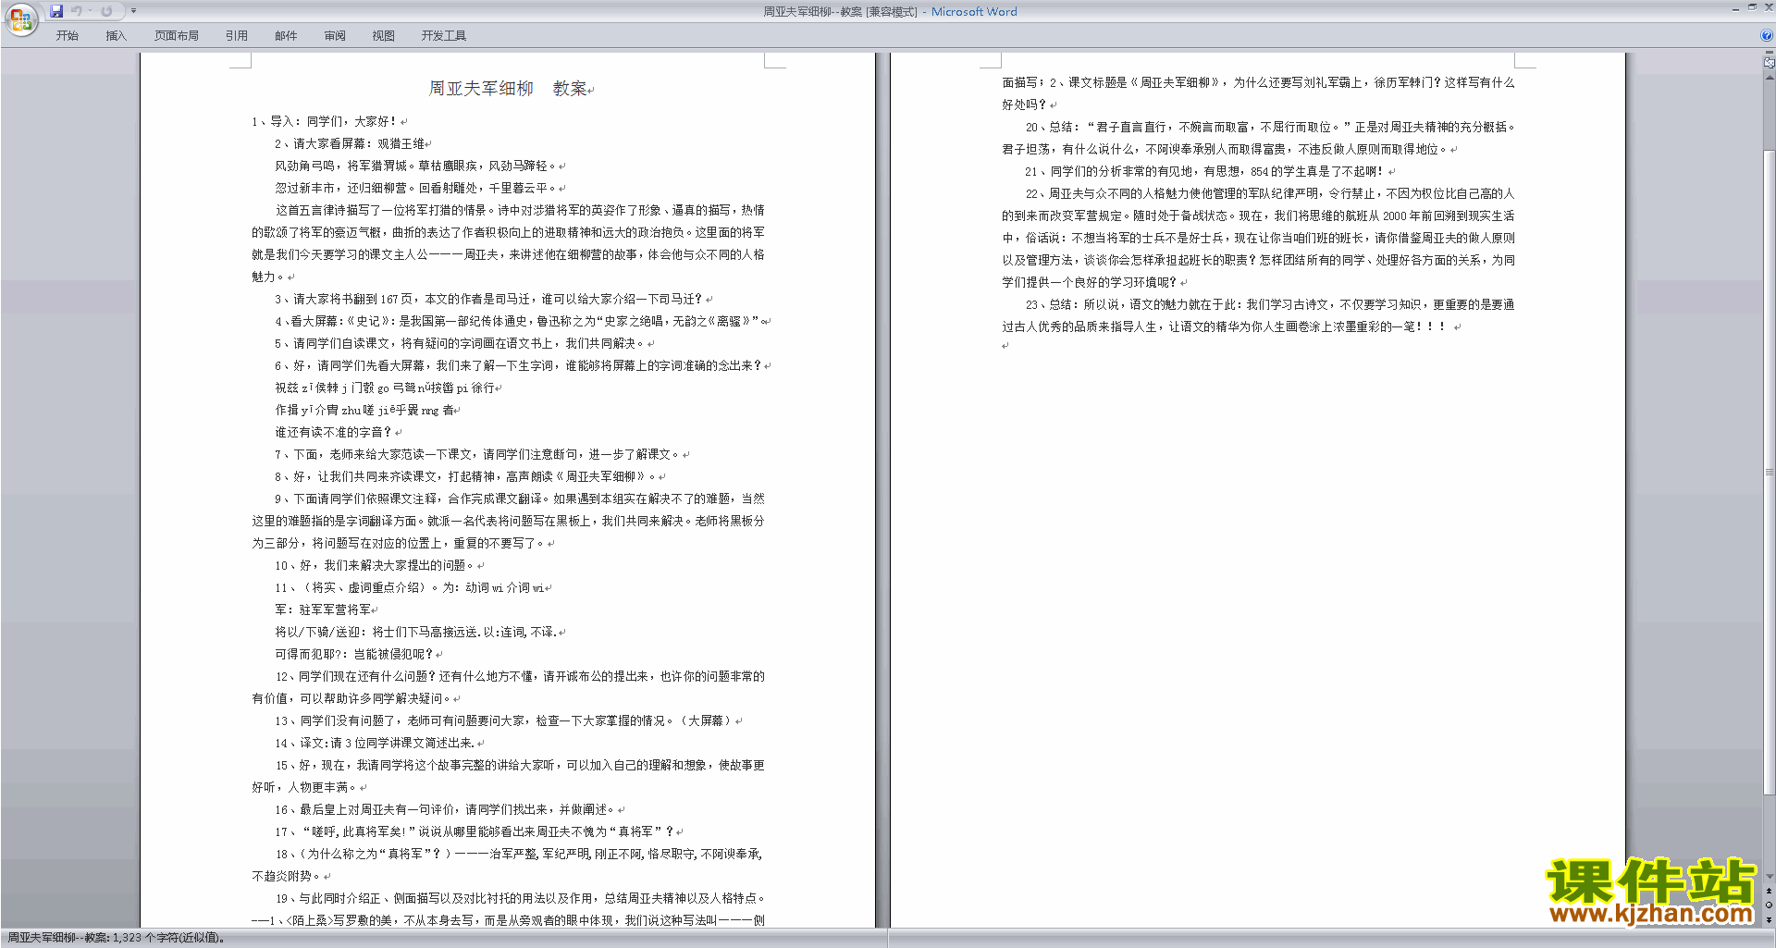
Task: Click the line 17、“嗟呼,此真将军矣!”
Action: (475, 831)
